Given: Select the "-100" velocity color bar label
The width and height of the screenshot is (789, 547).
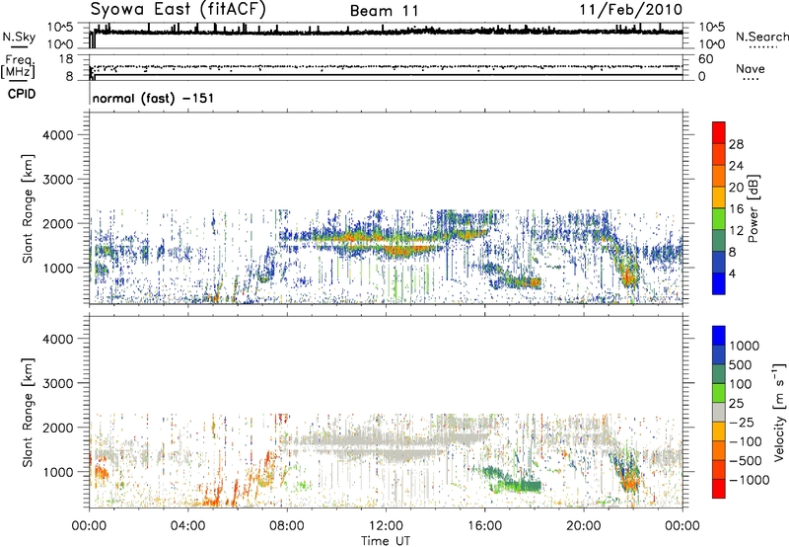Looking at the screenshot, I should (746, 441).
